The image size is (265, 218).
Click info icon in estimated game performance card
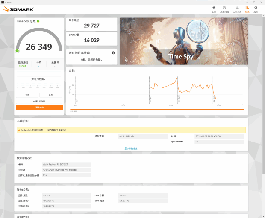click(x=113, y=53)
